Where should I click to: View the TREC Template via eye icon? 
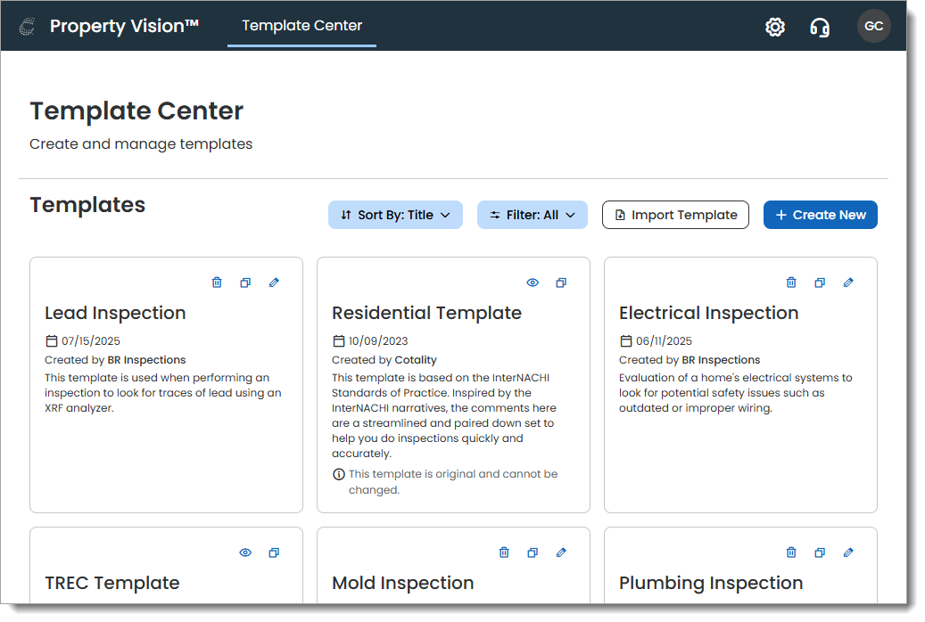click(245, 552)
